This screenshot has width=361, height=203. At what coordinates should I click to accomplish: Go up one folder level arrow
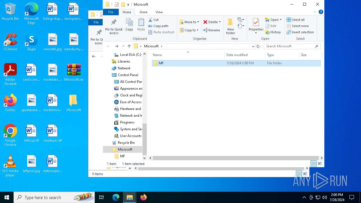point(129,46)
